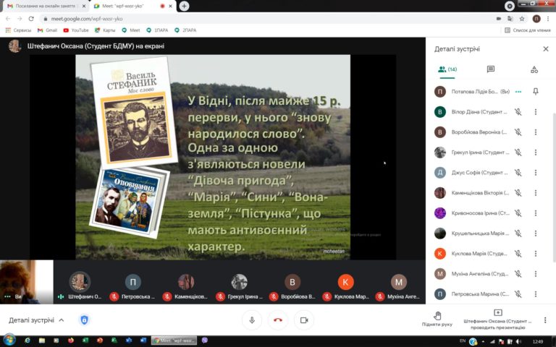
Task: Open options menu for Вілор Діана
Action: (x=536, y=112)
